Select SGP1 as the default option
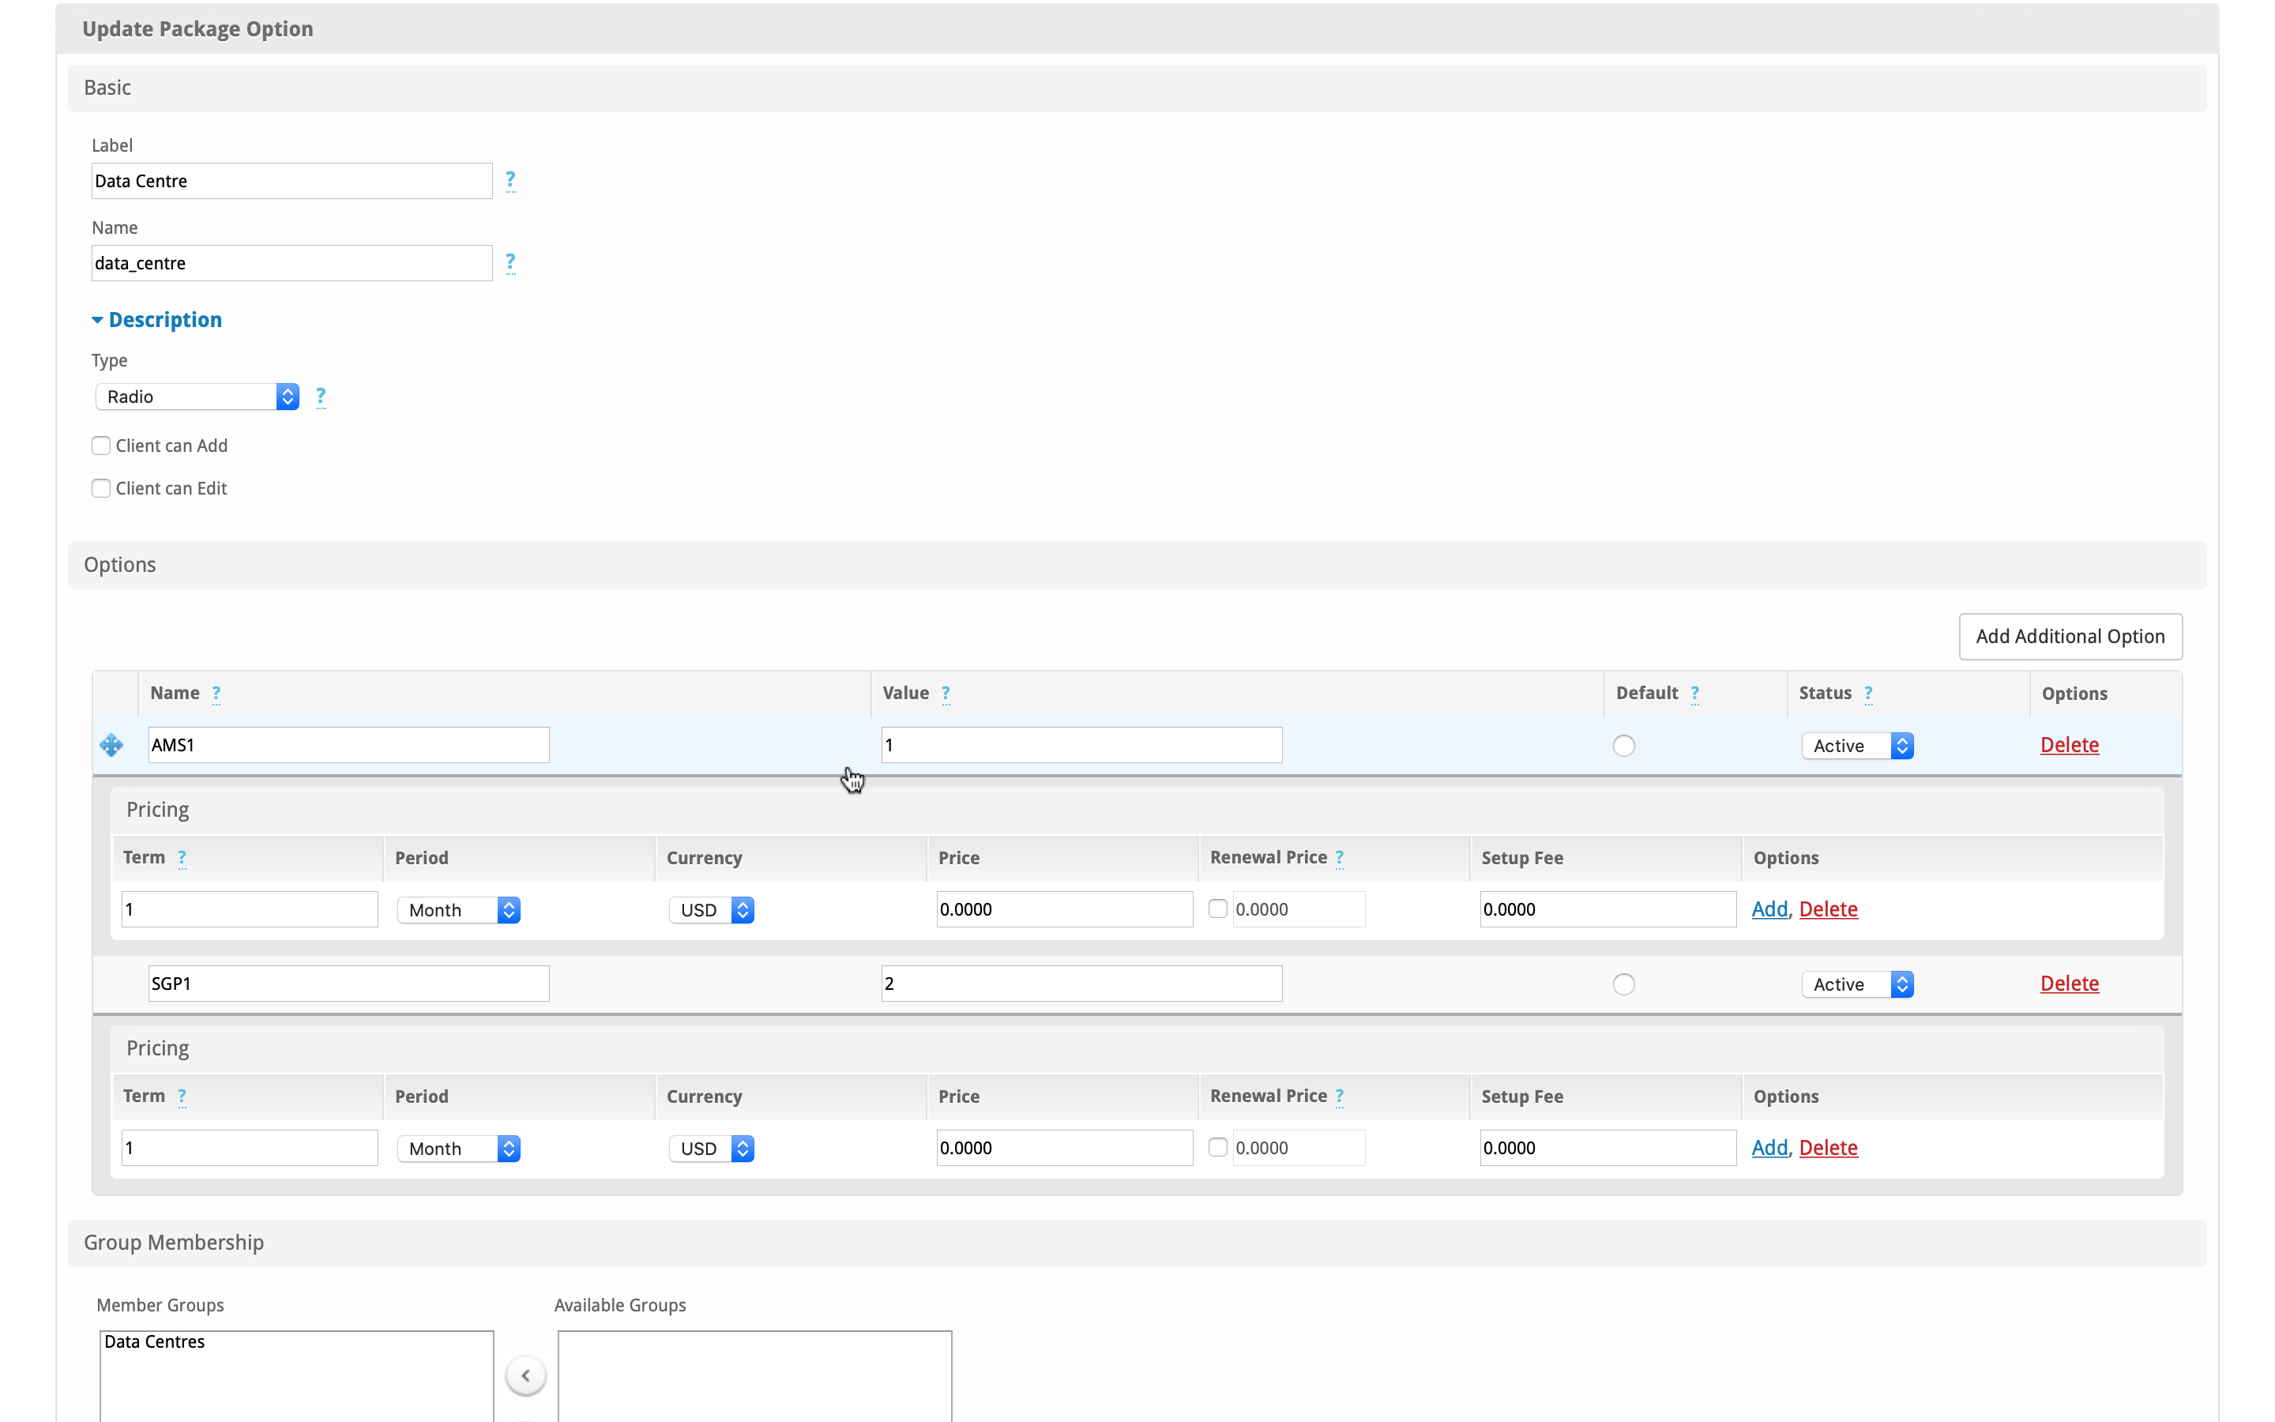The height and width of the screenshot is (1422, 2275). [1623, 984]
